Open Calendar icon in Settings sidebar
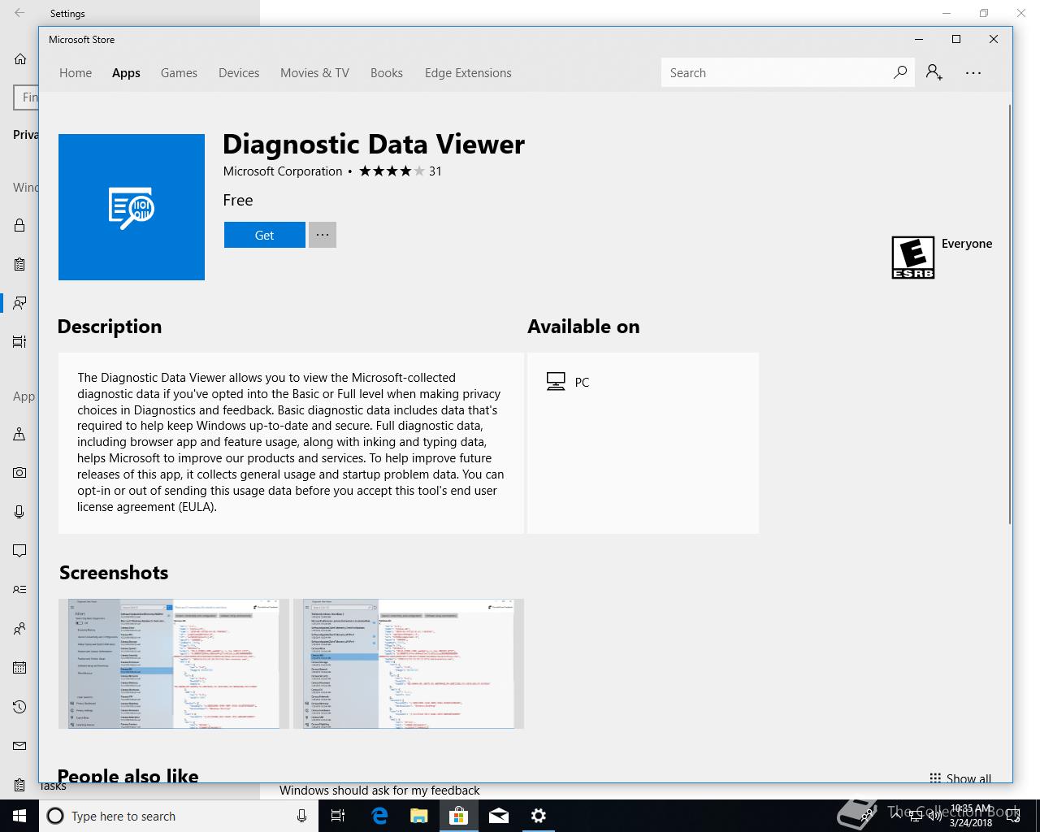 click(x=19, y=668)
